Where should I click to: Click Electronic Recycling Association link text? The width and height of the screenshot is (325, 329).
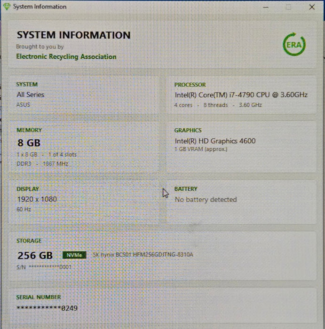pos(66,57)
